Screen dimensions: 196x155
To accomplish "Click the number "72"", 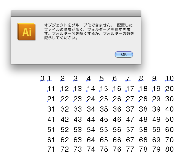I will (65, 149).
